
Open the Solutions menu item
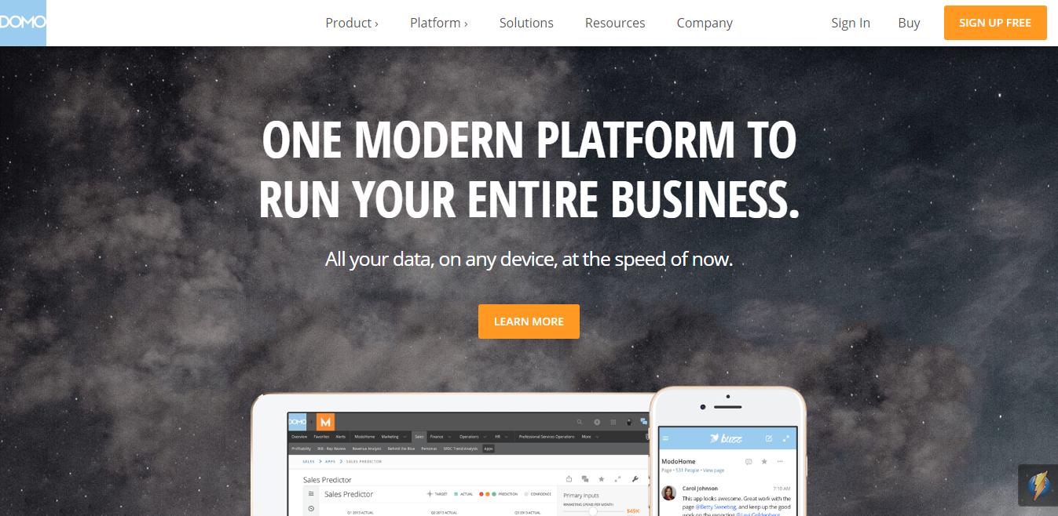click(526, 23)
